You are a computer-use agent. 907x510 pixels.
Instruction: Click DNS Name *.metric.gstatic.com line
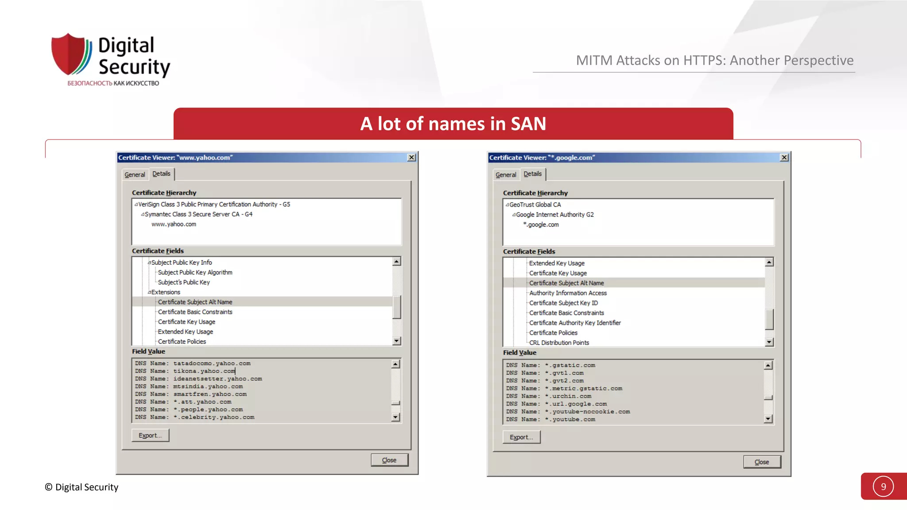(x=564, y=388)
